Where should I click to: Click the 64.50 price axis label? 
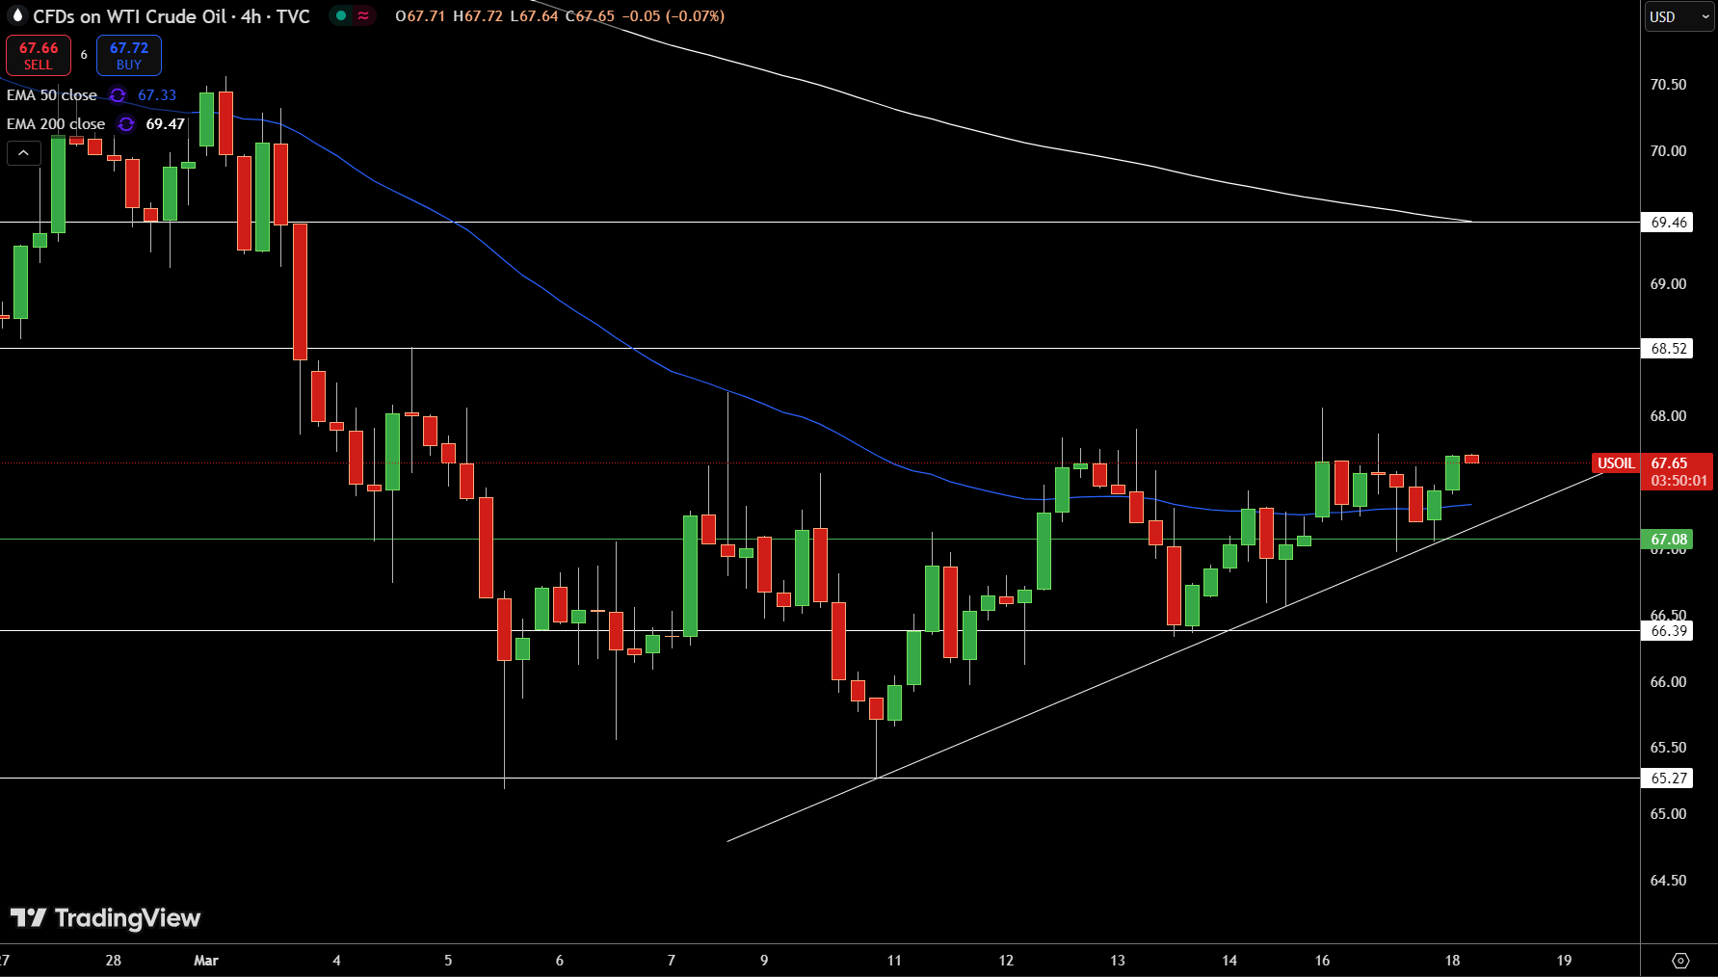1668,881
